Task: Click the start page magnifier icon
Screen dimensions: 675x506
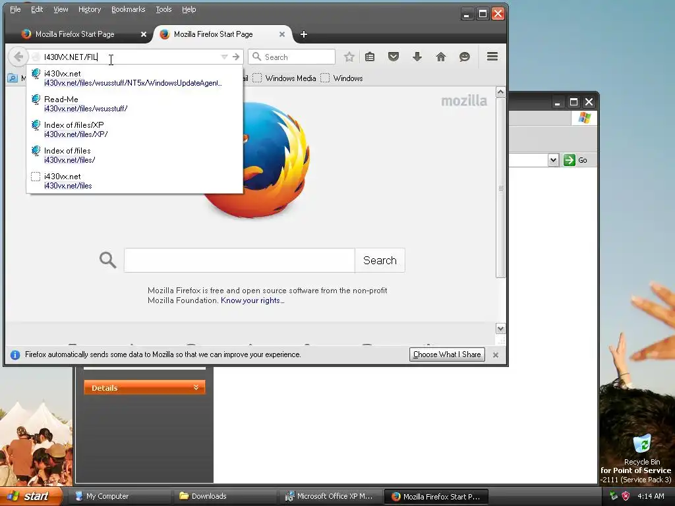Action: pos(107,260)
